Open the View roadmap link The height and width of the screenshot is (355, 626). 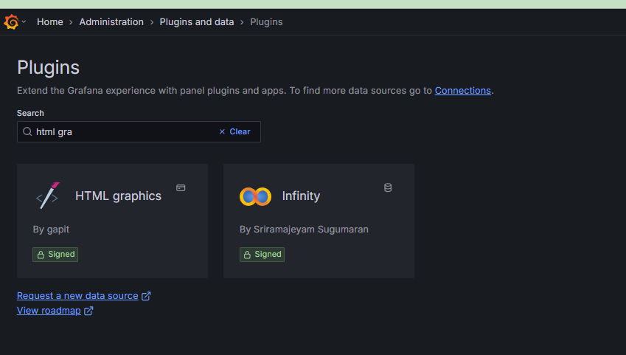(x=55, y=311)
